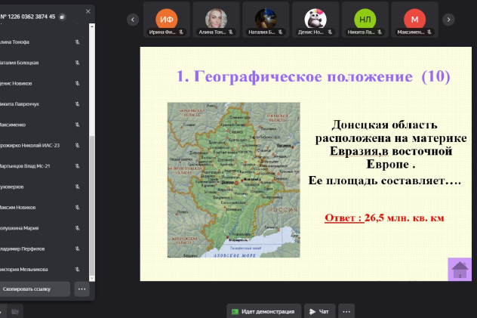Viewport: 477px width, 318px height.
Task: Click muted mic icon on Алина Тон... tile
Action: click(231, 32)
